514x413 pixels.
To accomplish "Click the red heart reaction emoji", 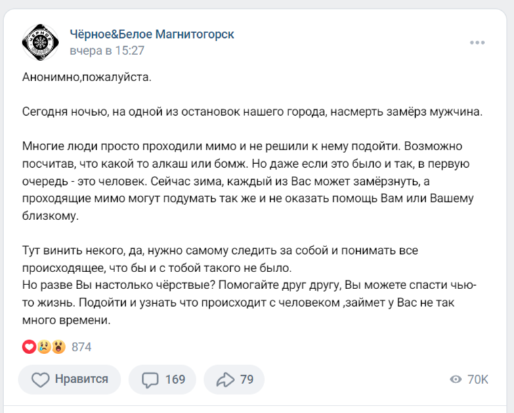I will tap(29, 347).
